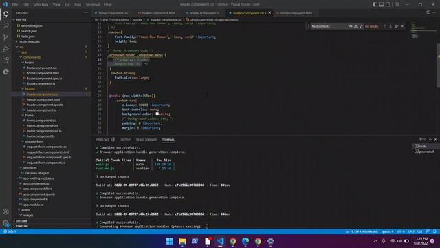The width and height of the screenshot is (440, 248).
Task: Open the Edit menu
Action: pos(25,5)
